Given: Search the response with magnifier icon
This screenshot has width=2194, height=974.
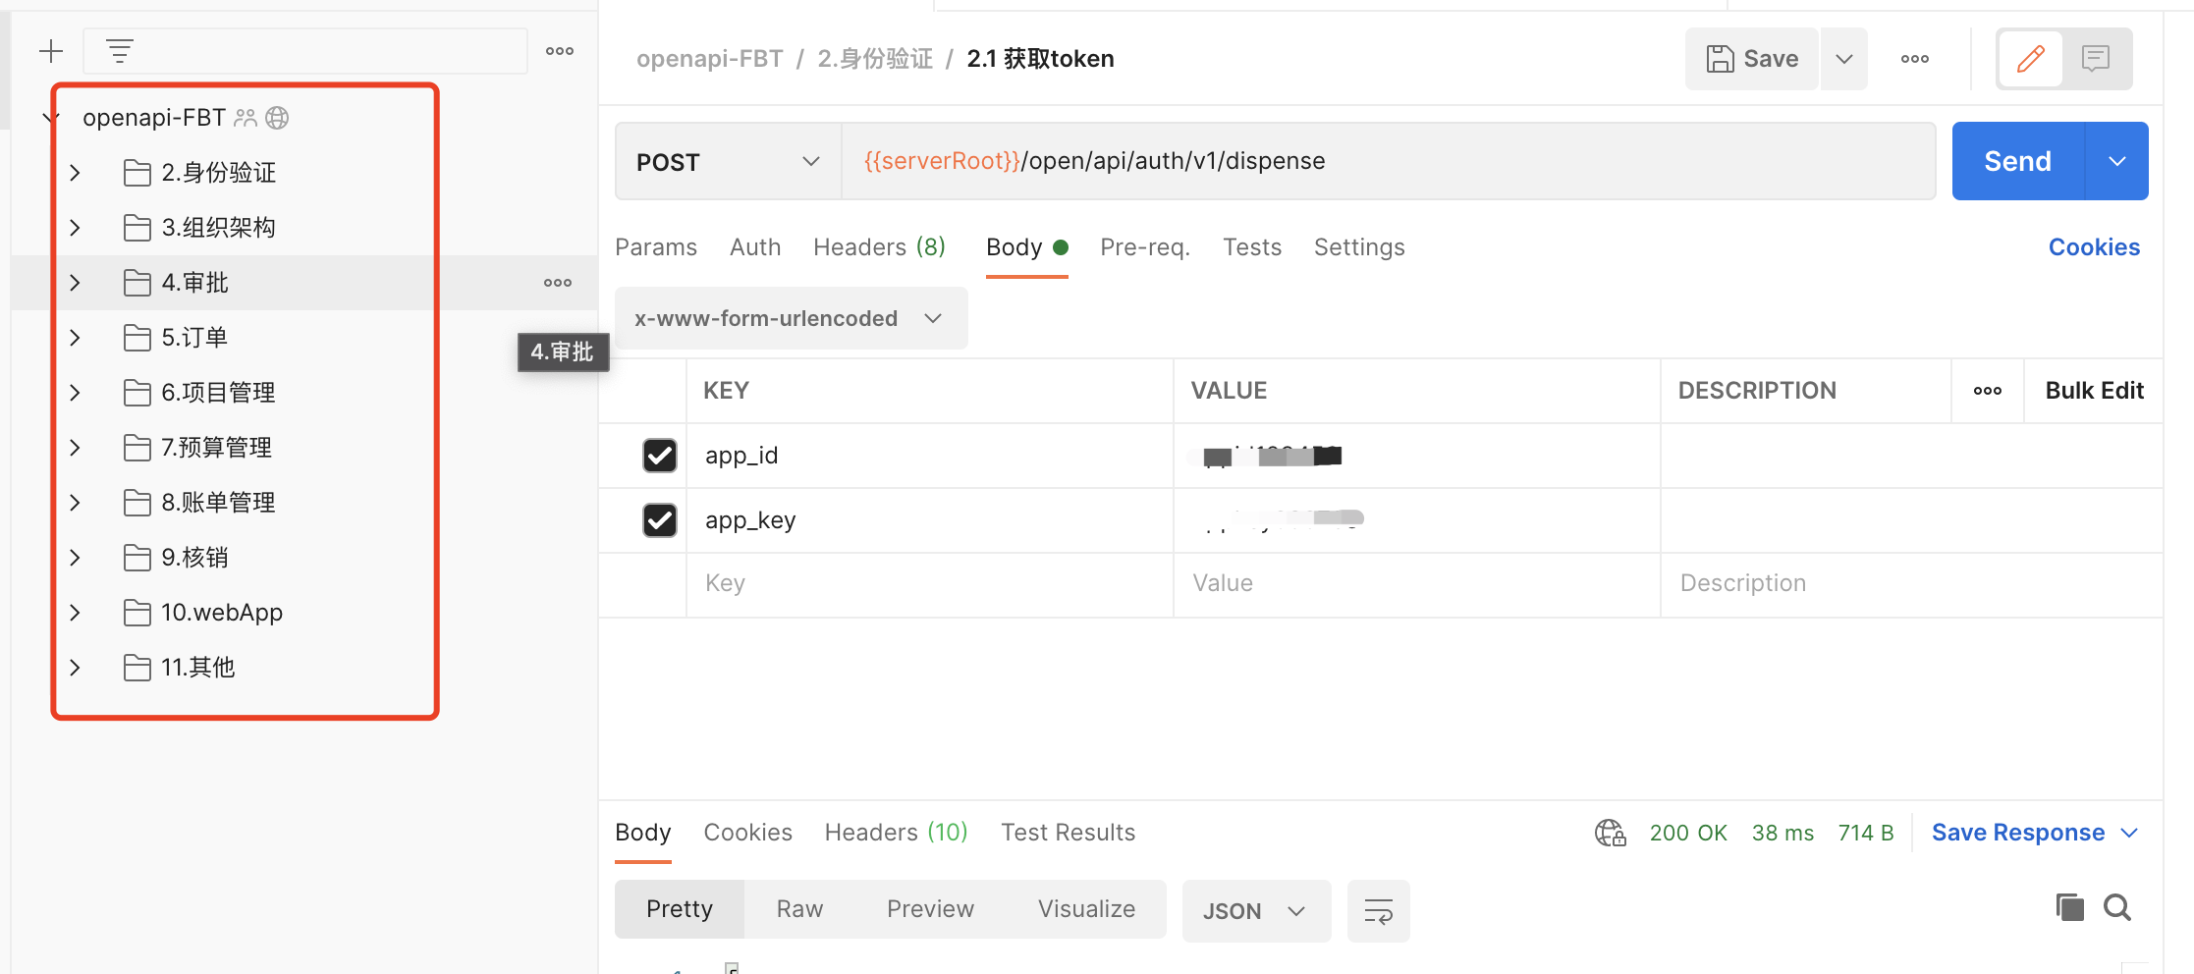Looking at the screenshot, I should tap(2117, 907).
